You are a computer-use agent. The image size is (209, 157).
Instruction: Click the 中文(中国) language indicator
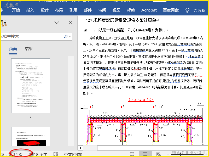coord(73,155)
